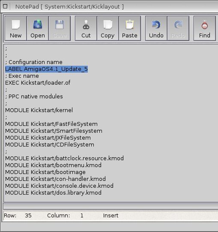Click the MODULE Kickstart/JXFileSystem line
Screen dimensions: 218x232
pos(48,138)
